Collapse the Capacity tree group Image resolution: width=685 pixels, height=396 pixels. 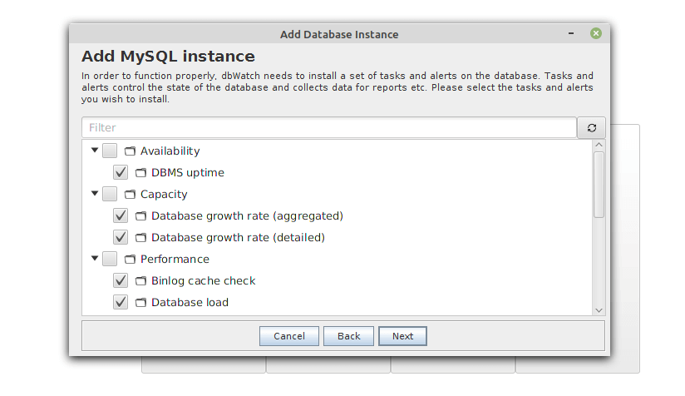click(94, 194)
